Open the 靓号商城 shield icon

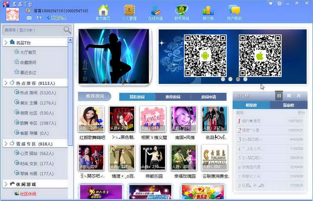pos(182,11)
